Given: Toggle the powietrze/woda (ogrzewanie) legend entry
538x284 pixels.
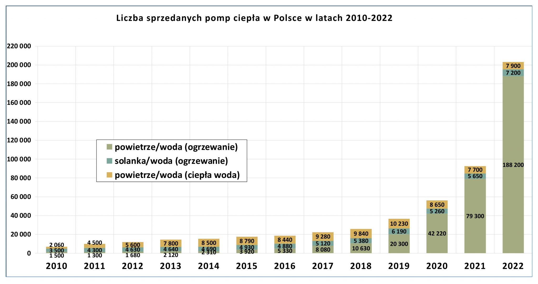Looking at the screenshot, I should point(176,148).
